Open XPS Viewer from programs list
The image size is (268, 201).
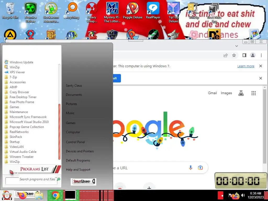click(17, 72)
